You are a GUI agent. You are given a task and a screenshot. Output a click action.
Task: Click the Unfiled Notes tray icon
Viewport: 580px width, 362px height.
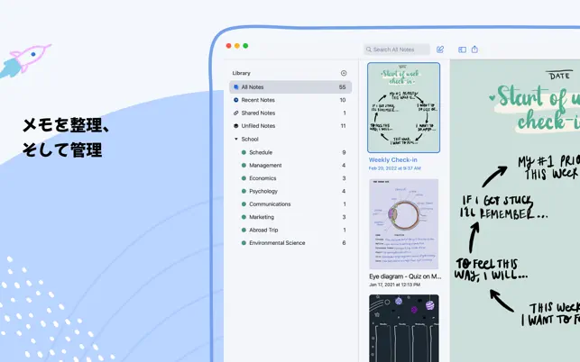pos(236,126)
